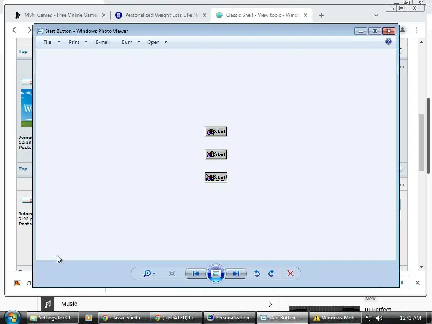Switch to Classic Shell Chrome taskbar button
Viewport: 432px width, 324px height.
click(124, 318)
